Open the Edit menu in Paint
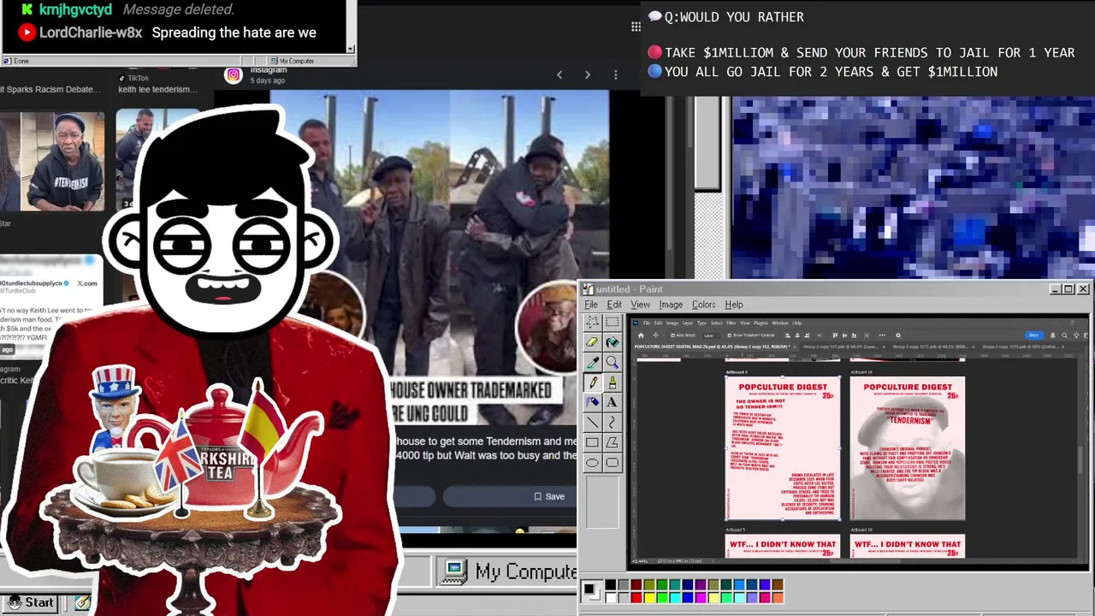1095x616 pixels. 614,305
